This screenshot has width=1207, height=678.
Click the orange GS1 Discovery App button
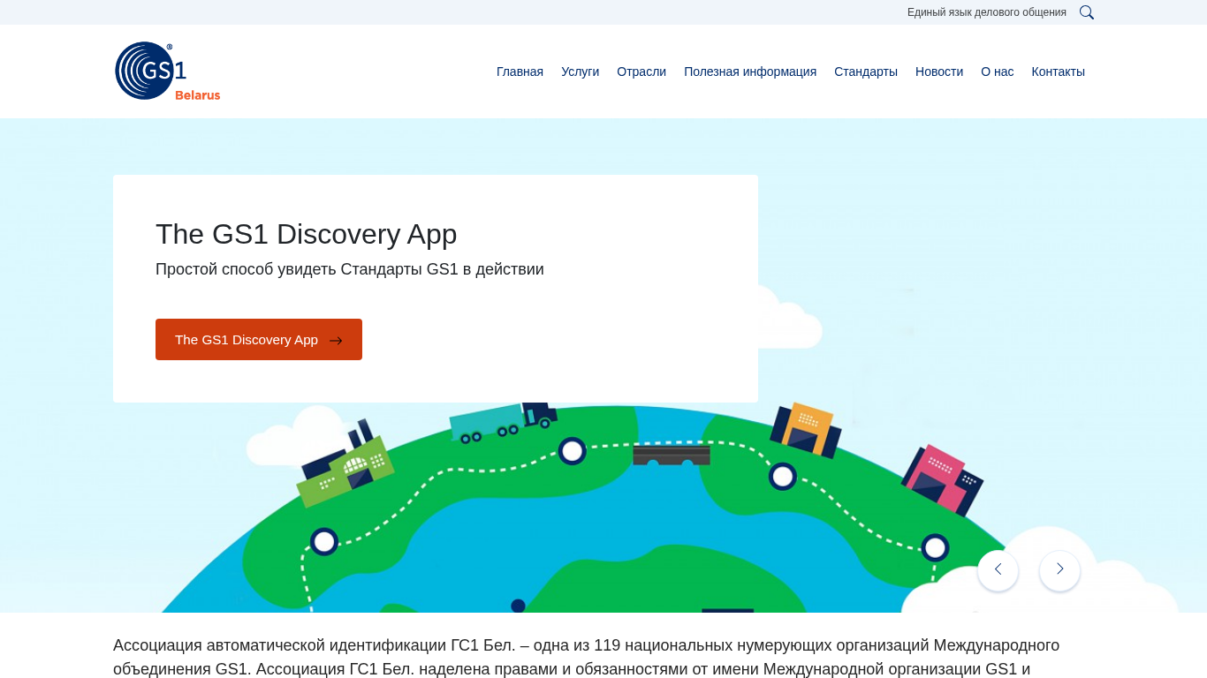259,339
